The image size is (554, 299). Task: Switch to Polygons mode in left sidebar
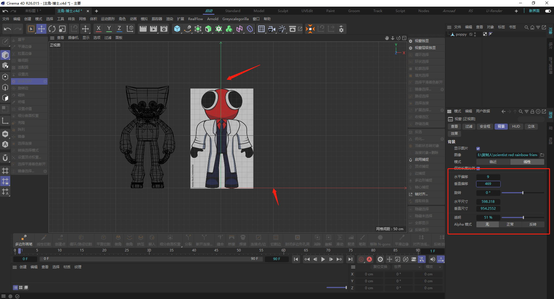click(x=5, y=98)
